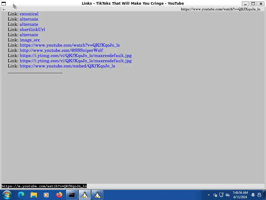Image resolution: width=266 pixels, height=200 pixels.
Task: Open the Windows Start orb
Action: coord(7,195)
